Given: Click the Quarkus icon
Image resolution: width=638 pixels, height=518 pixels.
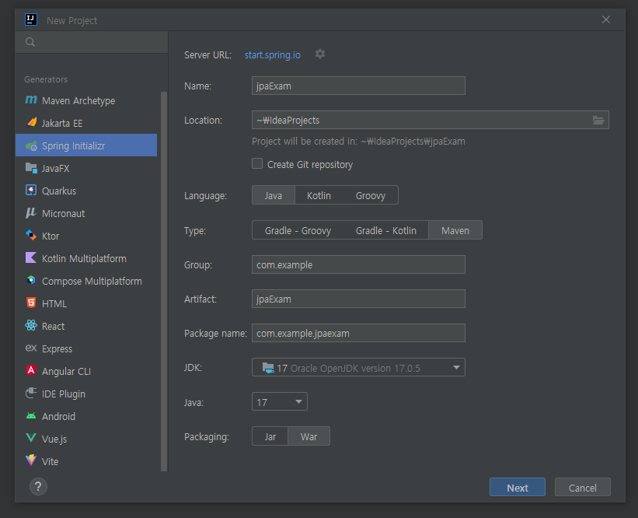Looking at the screenshot, I should click(31, 191).
